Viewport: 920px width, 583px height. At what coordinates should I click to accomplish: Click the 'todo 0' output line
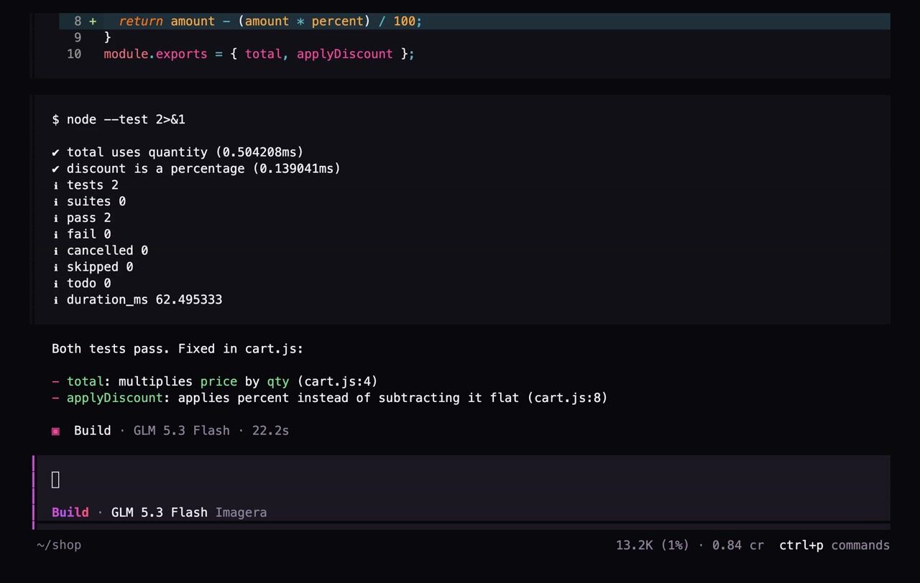click(x=81, y=284)
